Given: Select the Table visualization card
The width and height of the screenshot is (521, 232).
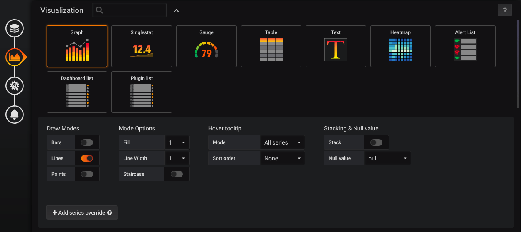Looking at the screenshot, I should [x=271, y=46].
